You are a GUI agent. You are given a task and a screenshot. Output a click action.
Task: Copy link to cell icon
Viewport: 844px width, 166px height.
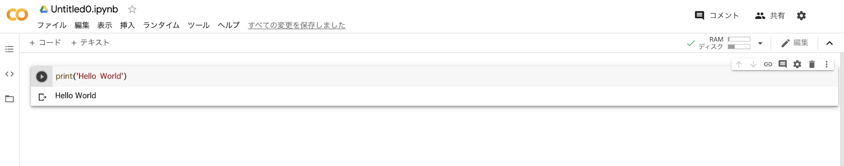(768, 64)
